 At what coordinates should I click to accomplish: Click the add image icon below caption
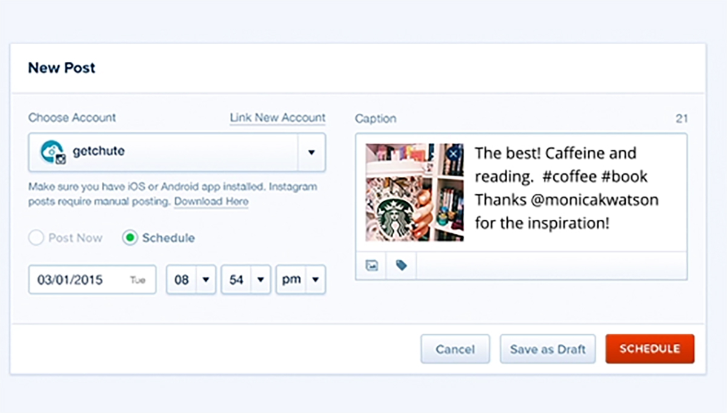coord(372,265)
